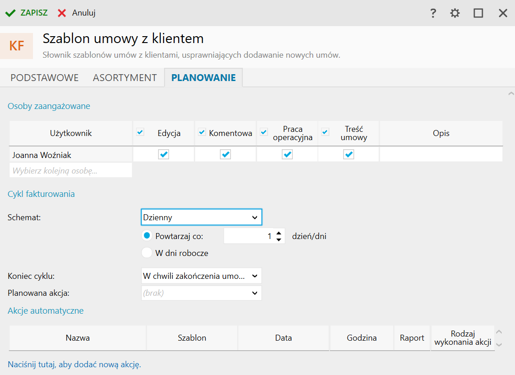Decrease repeat interval with down arrow
Viewport: 515px width, 375px height.
(x=279, y=240)
